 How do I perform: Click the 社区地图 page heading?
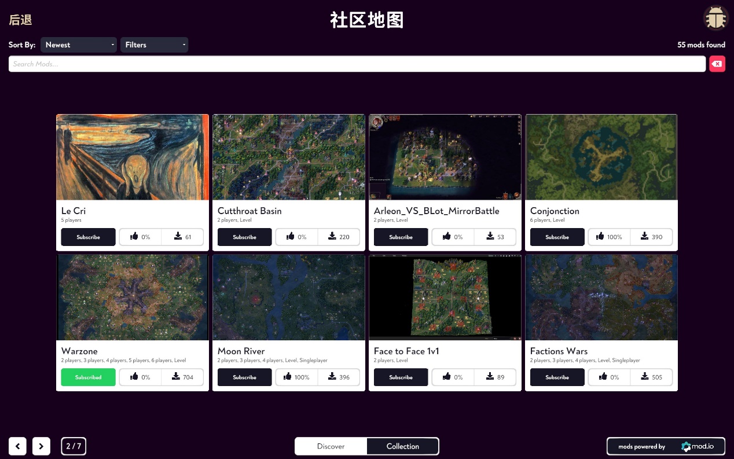click(x=367, y=20)
